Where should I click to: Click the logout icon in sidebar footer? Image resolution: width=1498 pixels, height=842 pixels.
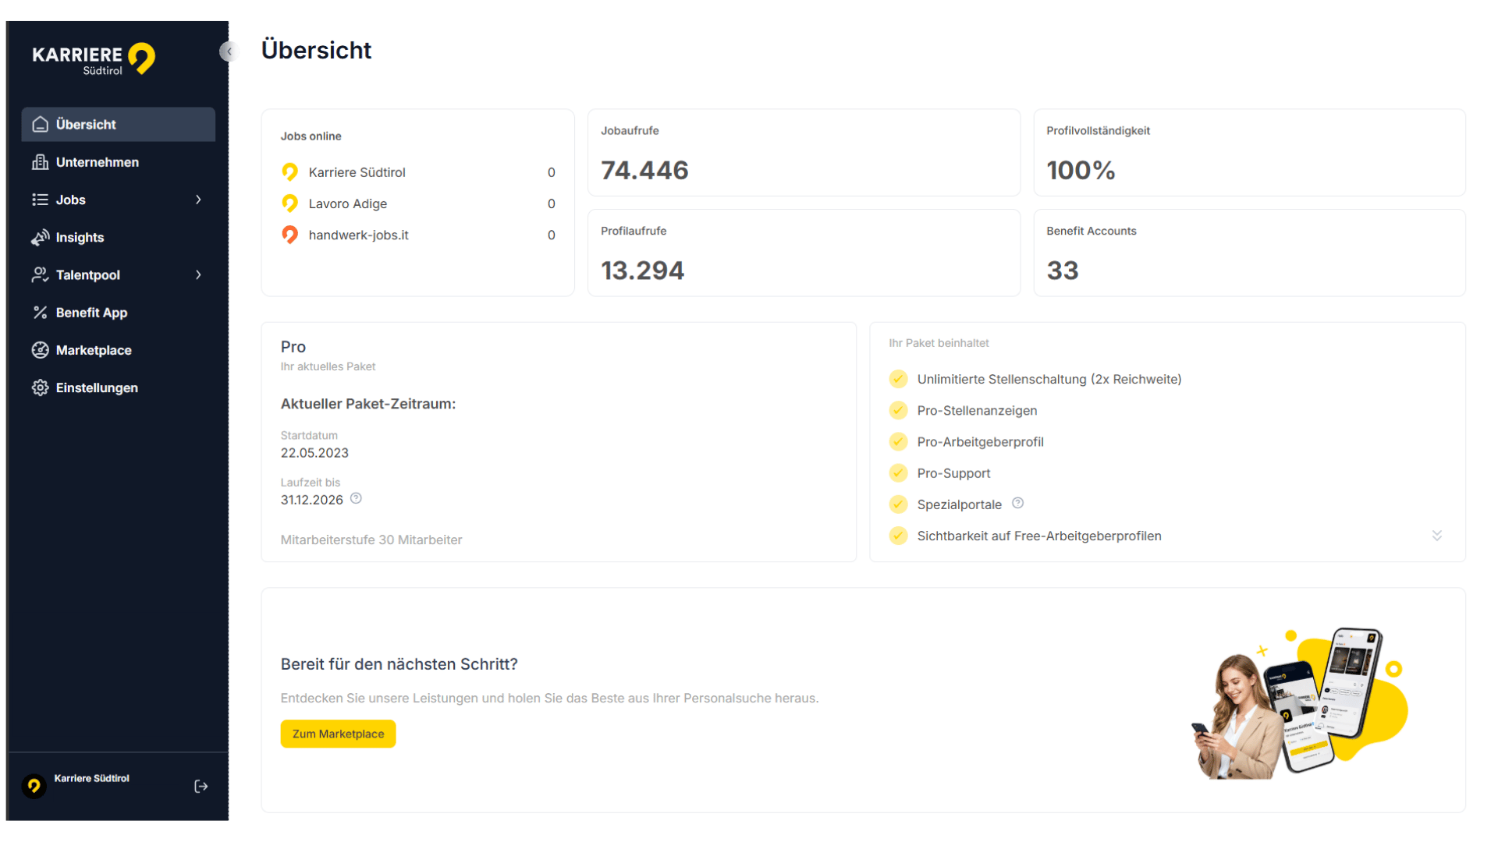[x=201, y=786]
